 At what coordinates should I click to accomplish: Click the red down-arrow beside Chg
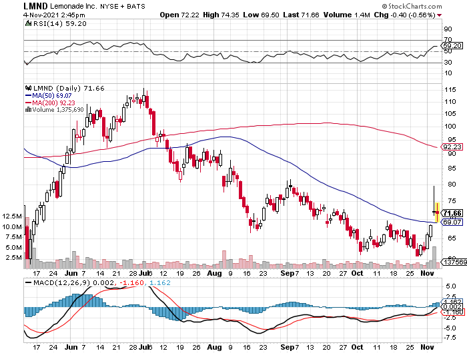tap(440, 15)
